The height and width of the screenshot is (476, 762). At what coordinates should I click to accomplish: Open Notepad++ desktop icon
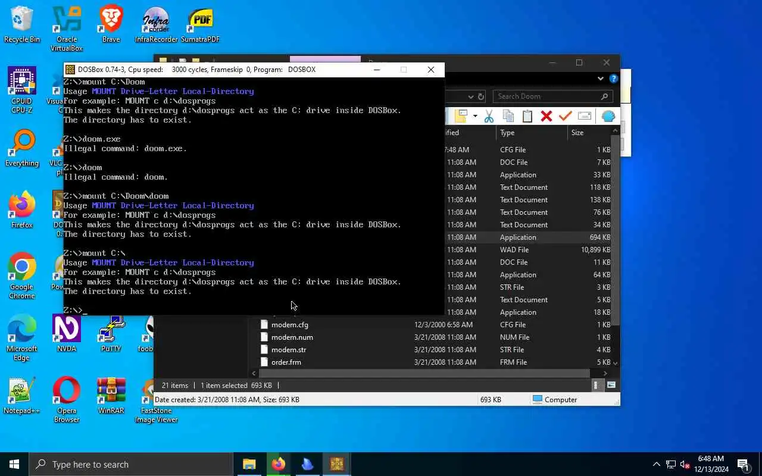(22, 396)
